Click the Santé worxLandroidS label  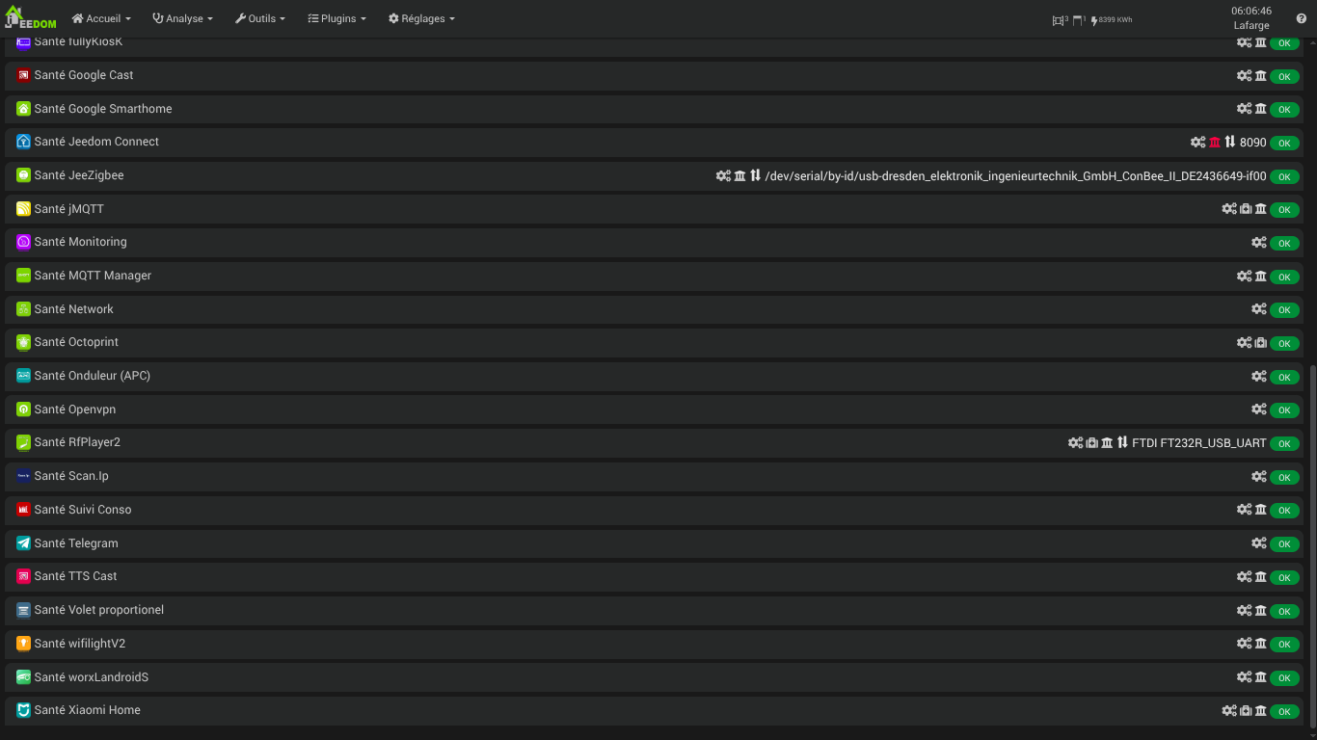(92, 677)
